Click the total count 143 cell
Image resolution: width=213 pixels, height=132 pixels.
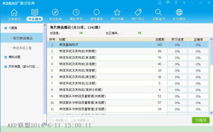[160, 45]
